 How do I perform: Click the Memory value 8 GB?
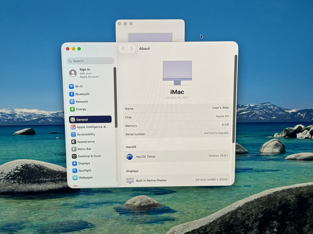pos(225,125)
